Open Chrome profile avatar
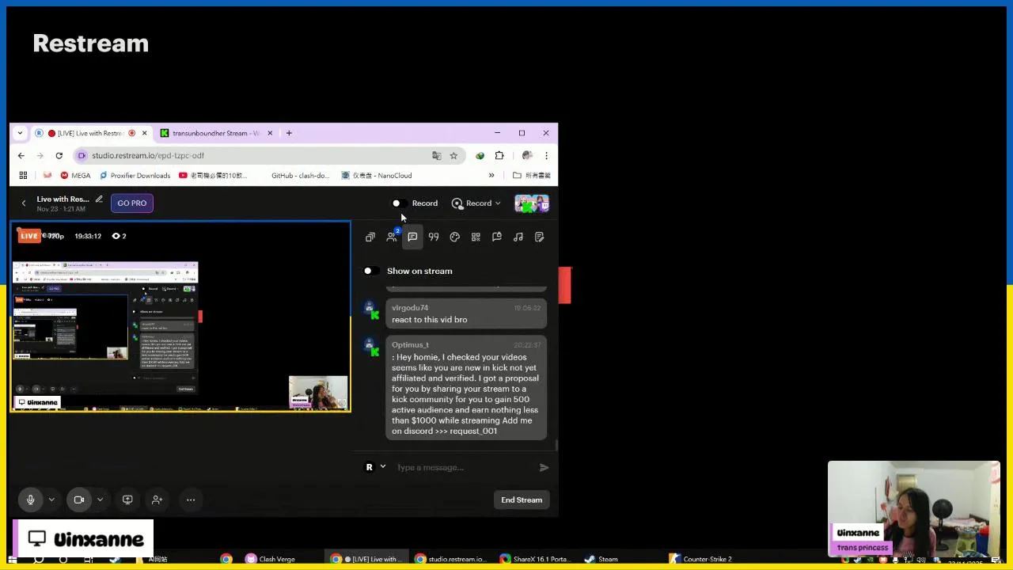Viewport: 1013px width, 570px height. click(x=526, y=156)
